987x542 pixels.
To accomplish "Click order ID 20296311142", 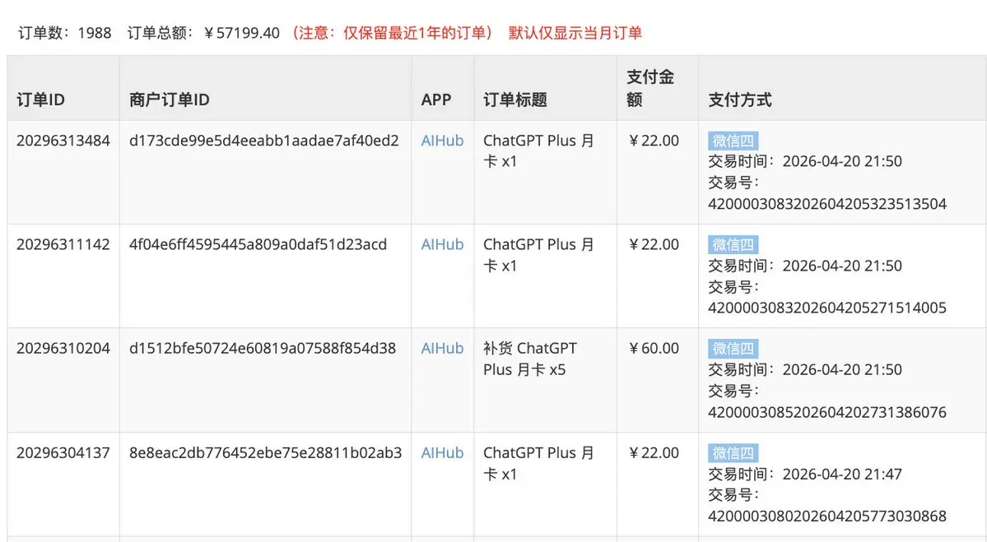I will point(63,244).
